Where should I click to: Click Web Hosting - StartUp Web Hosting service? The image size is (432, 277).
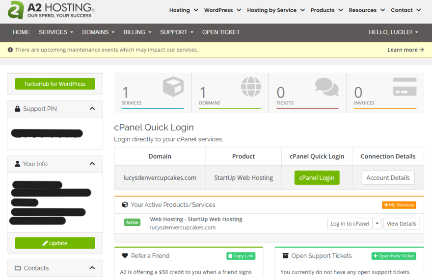tap(196, 219)
